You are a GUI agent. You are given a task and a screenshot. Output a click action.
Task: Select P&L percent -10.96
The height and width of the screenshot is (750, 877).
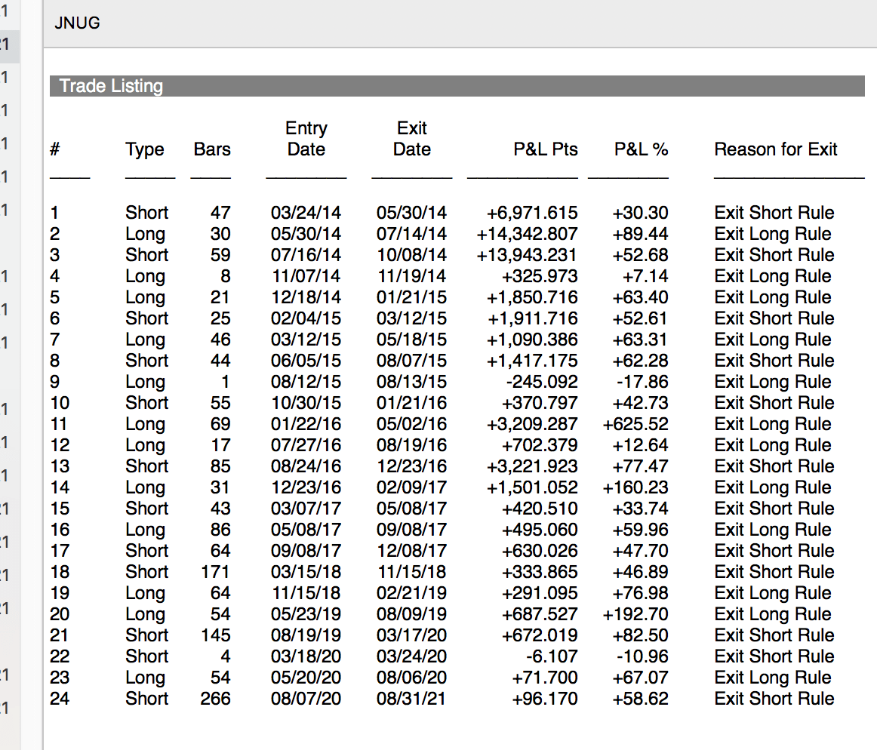(642, 656)
